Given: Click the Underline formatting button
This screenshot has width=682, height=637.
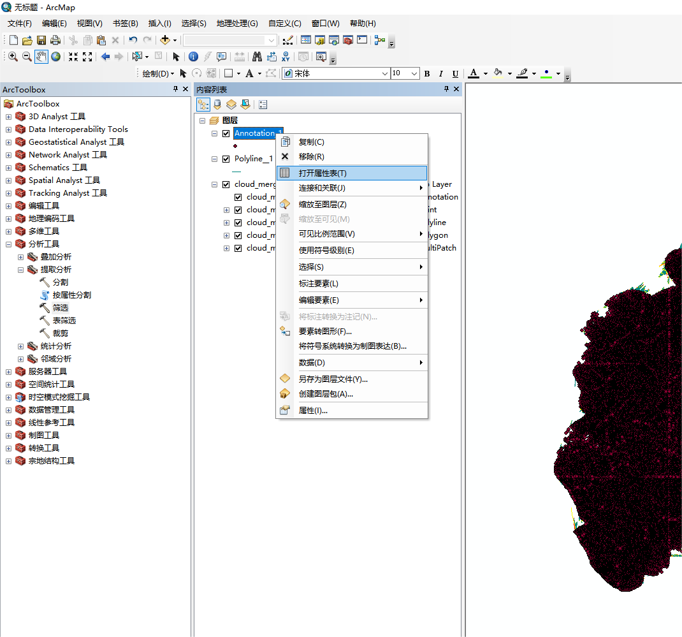Looking at the screenshot, I should tap(455, 73).
